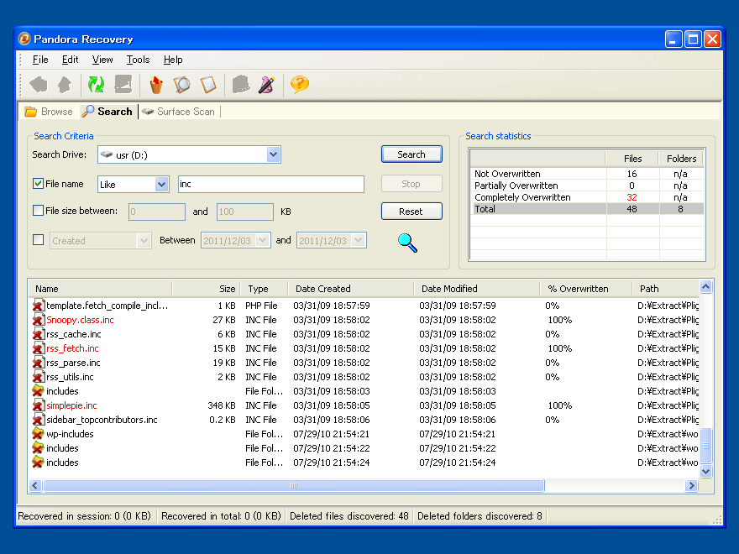Click the file list scroll-up arrow

tap(705, 287)
